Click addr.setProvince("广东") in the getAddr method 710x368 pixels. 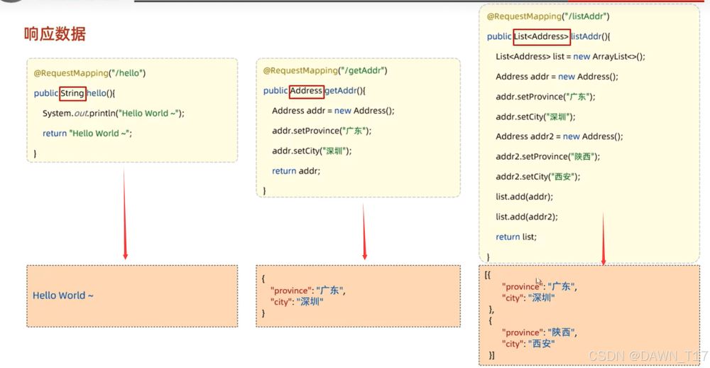pyautogui.click(x=322, y=131)
